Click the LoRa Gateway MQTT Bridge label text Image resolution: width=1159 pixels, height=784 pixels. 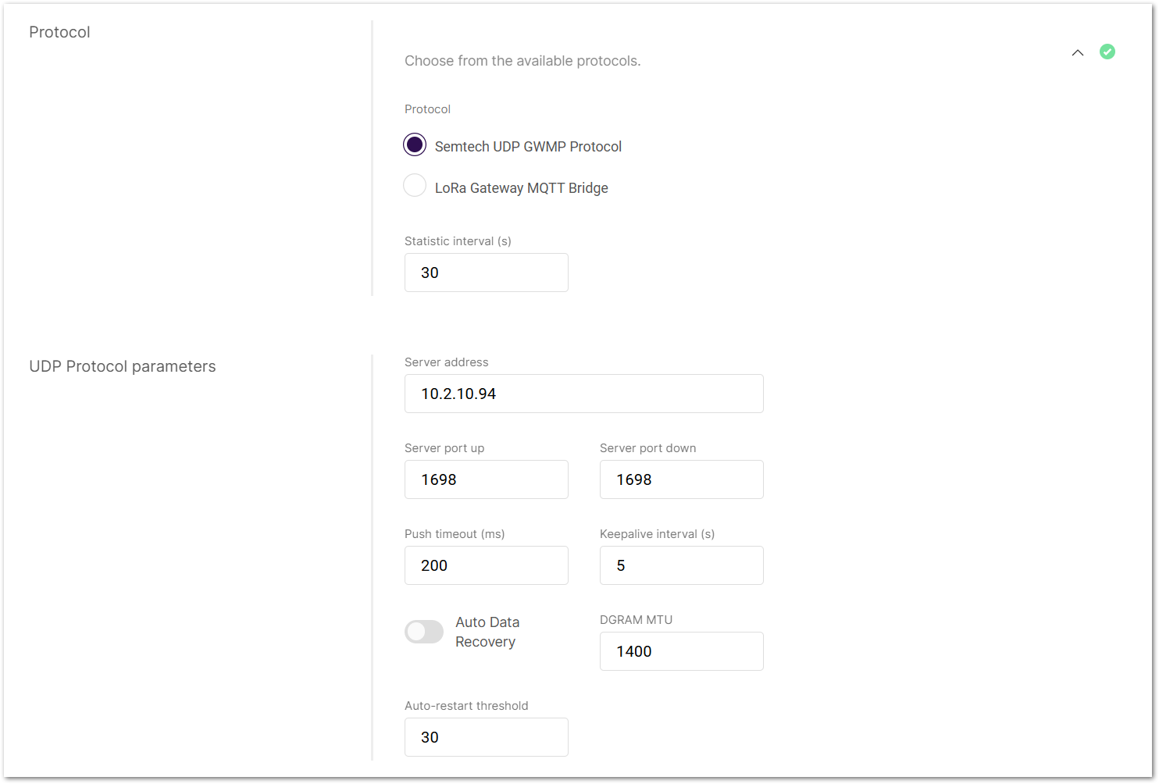coord(521,188)
